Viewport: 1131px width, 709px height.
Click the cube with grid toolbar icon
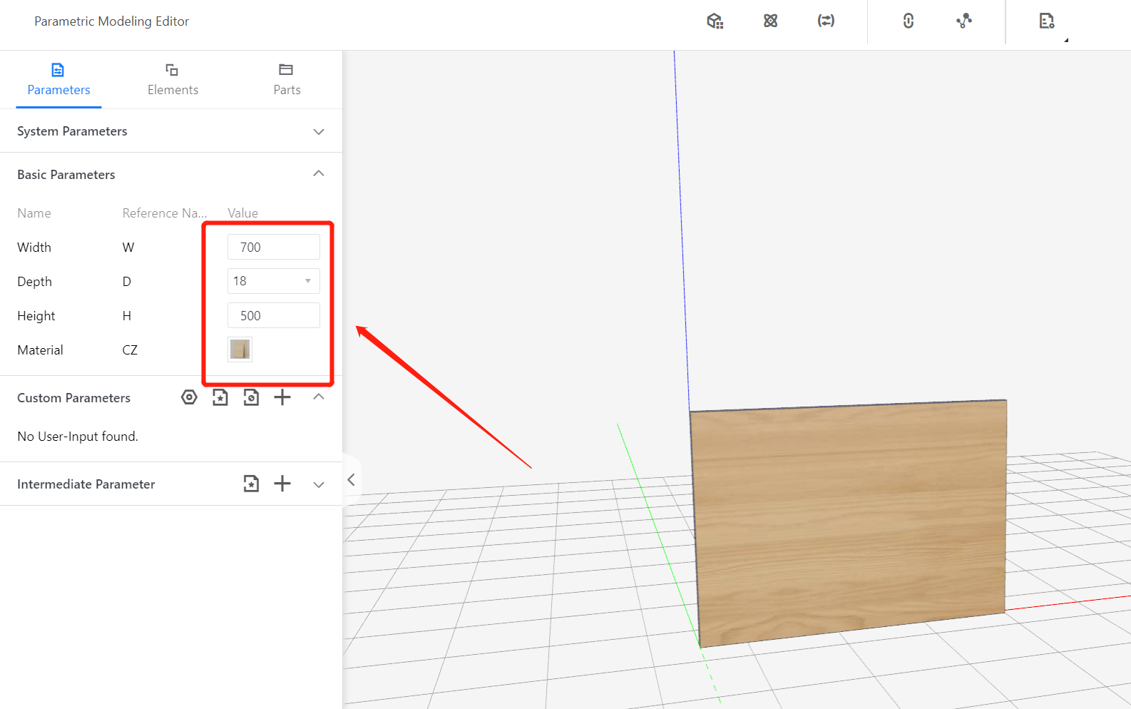point(715,21)
